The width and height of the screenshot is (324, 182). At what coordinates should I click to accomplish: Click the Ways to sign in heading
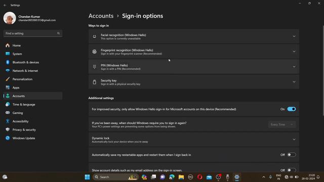[x=99, y=26]
